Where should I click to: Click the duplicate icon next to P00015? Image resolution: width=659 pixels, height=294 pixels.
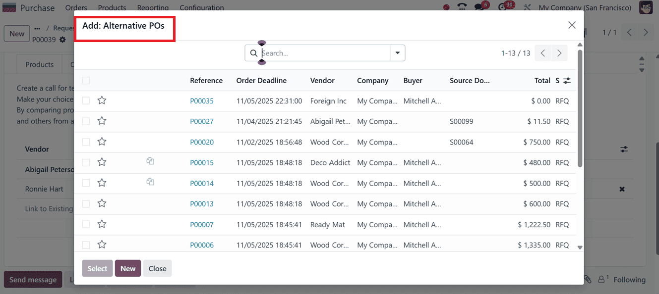(150, 161)
